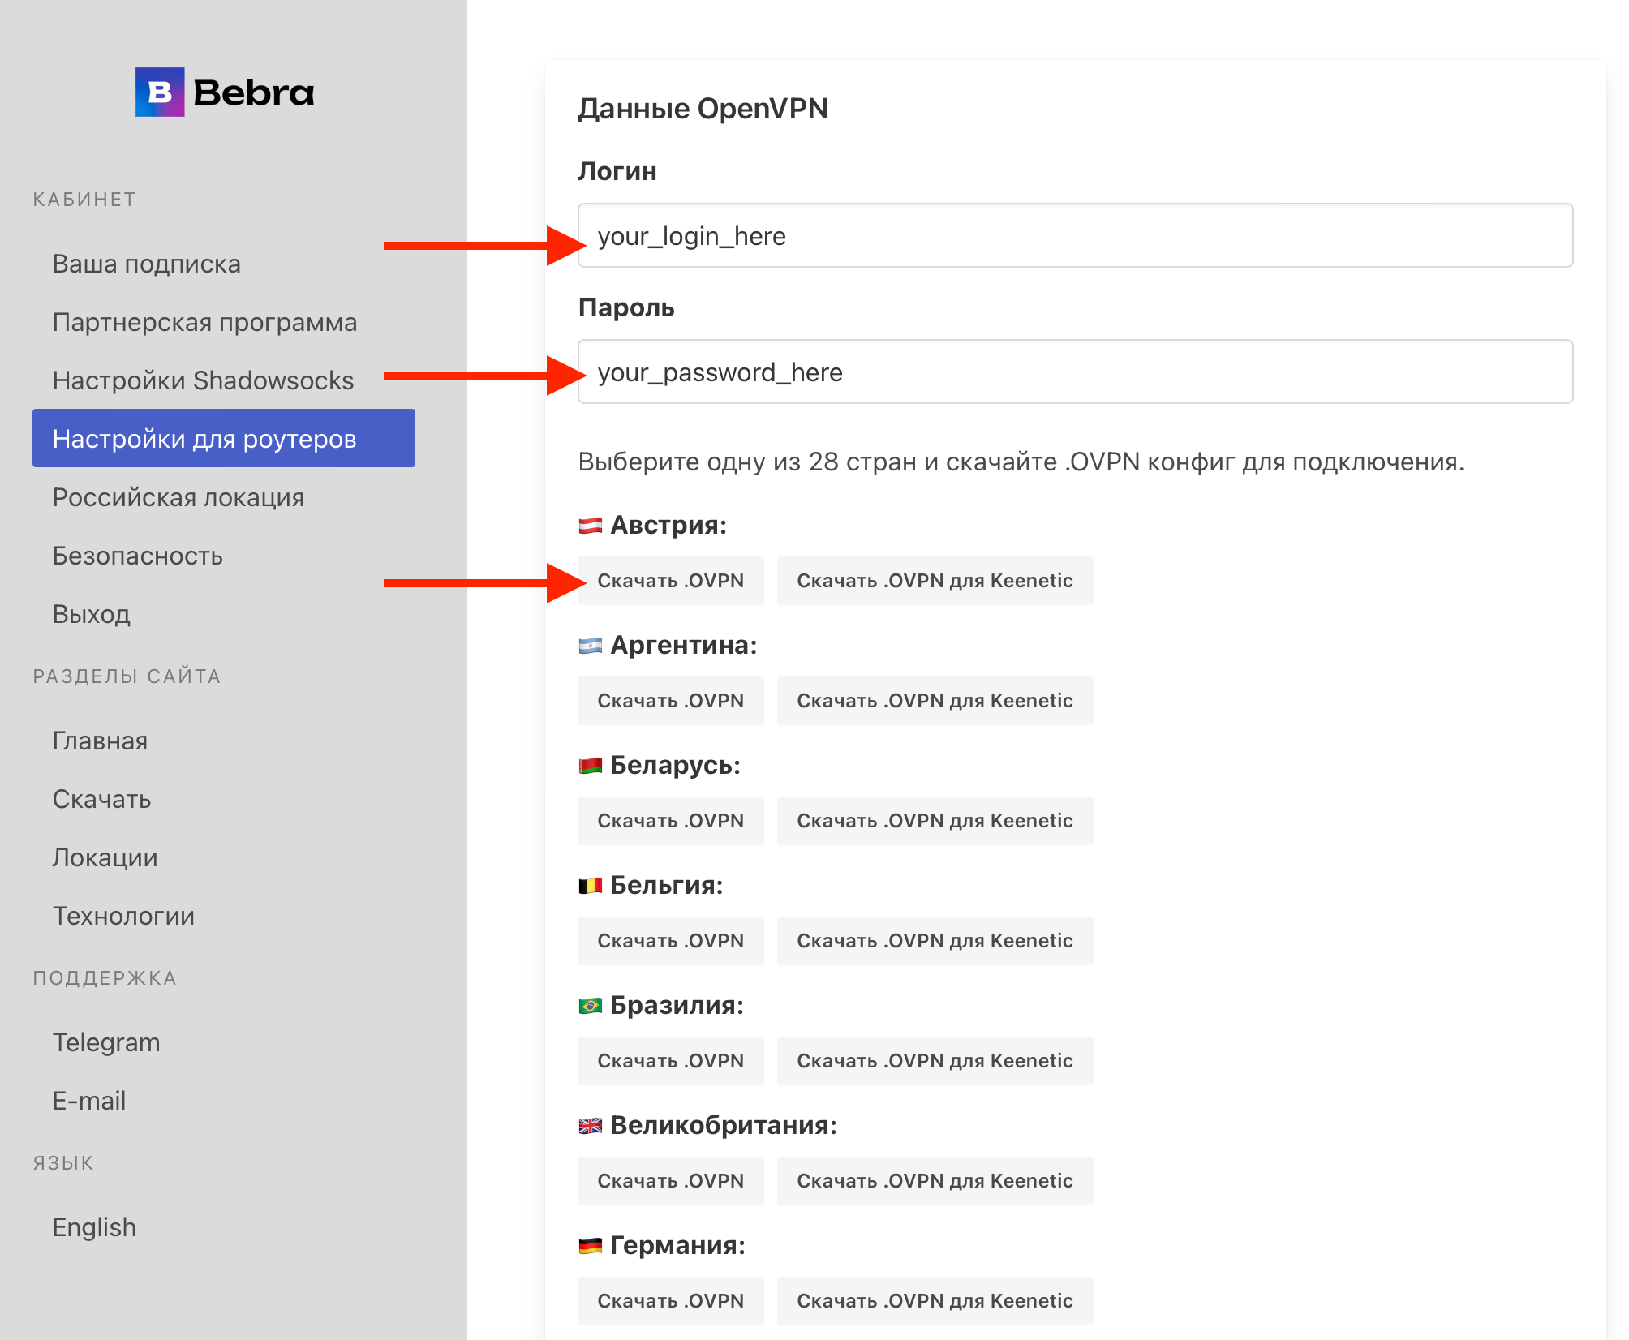
Task: Log out via Выход
Action: coord(92,614)
